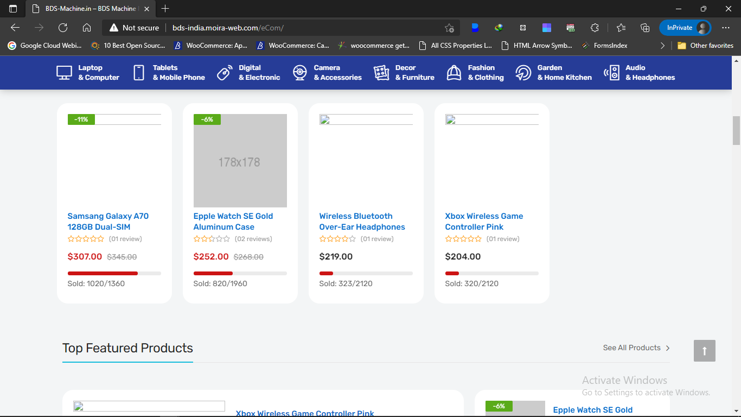Click the browser back arrow
This screenshot has width=741, height=417.
[15, 28]
